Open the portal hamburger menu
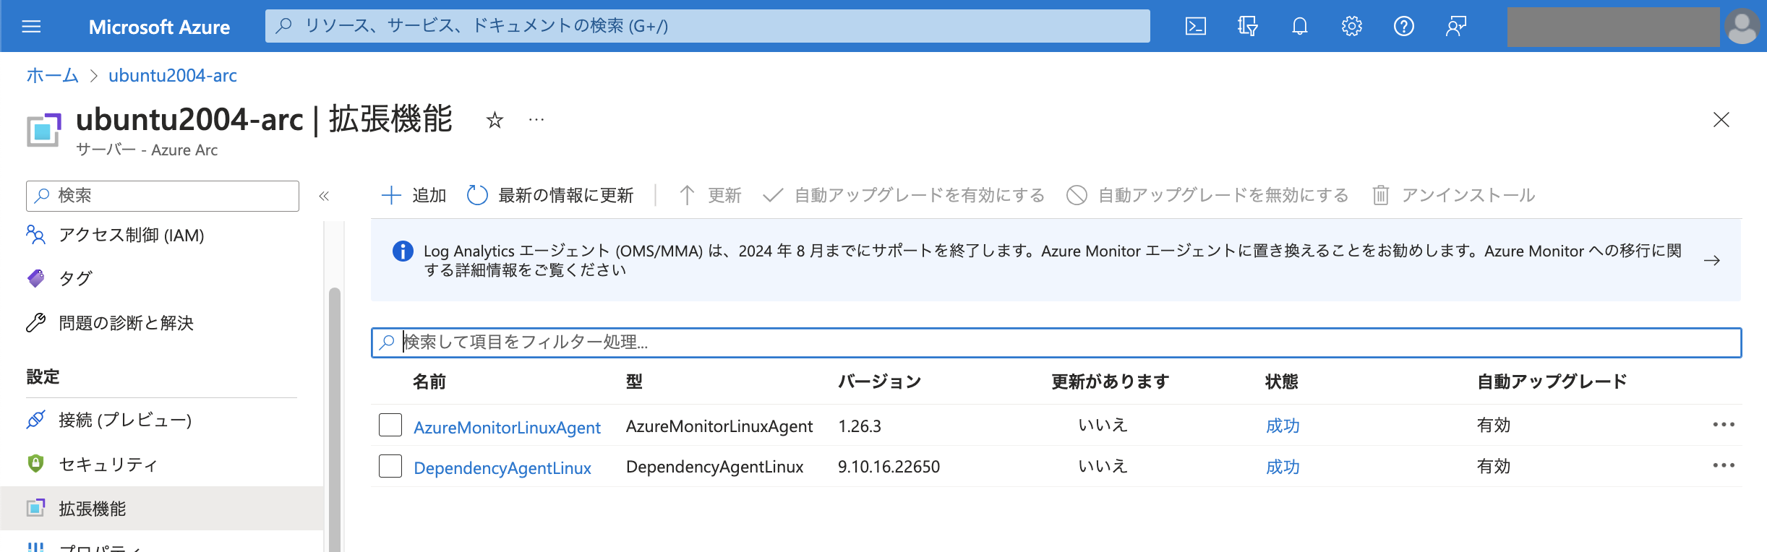Image resolution: width=1767 pixels, height=552 pixels. (31, 27)
